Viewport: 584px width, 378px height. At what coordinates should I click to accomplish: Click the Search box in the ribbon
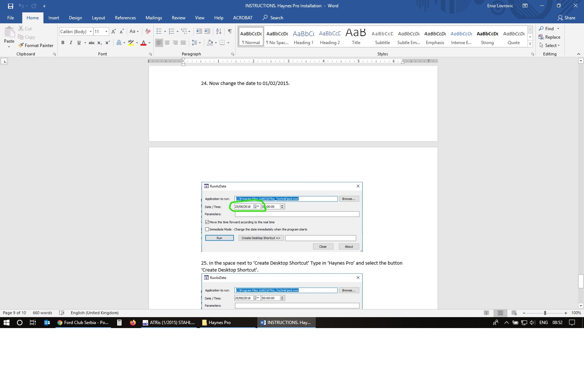[273, 18]
